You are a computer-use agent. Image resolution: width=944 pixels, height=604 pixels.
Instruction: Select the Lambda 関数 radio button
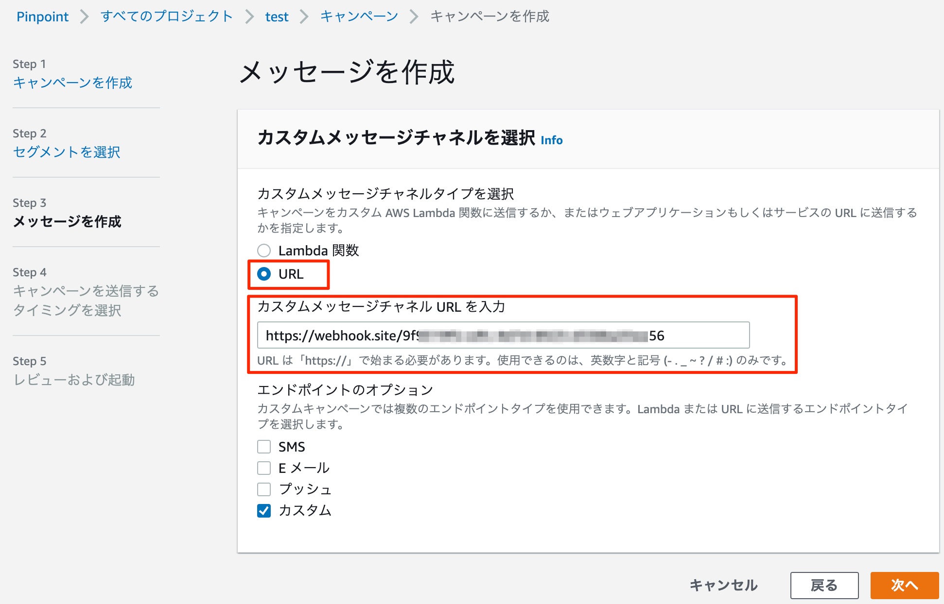pyautogui.click(x=264, y=251)
